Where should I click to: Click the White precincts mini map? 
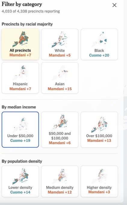pyautogui.click(x=60, y=39)
